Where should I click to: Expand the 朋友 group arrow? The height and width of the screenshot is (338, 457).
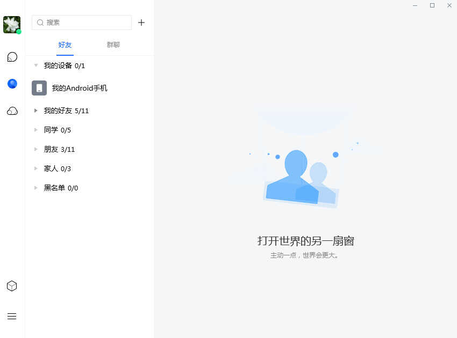(36, 149)
